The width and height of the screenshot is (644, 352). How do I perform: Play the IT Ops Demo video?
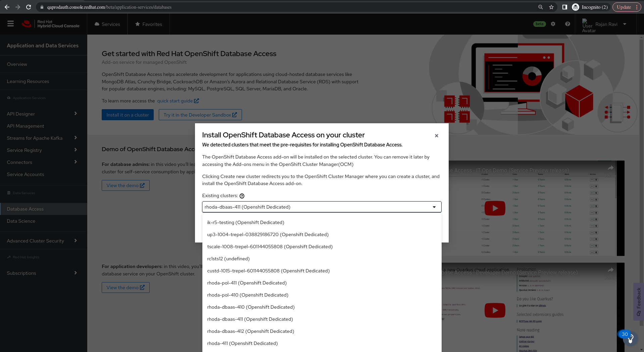coord(495,208)
